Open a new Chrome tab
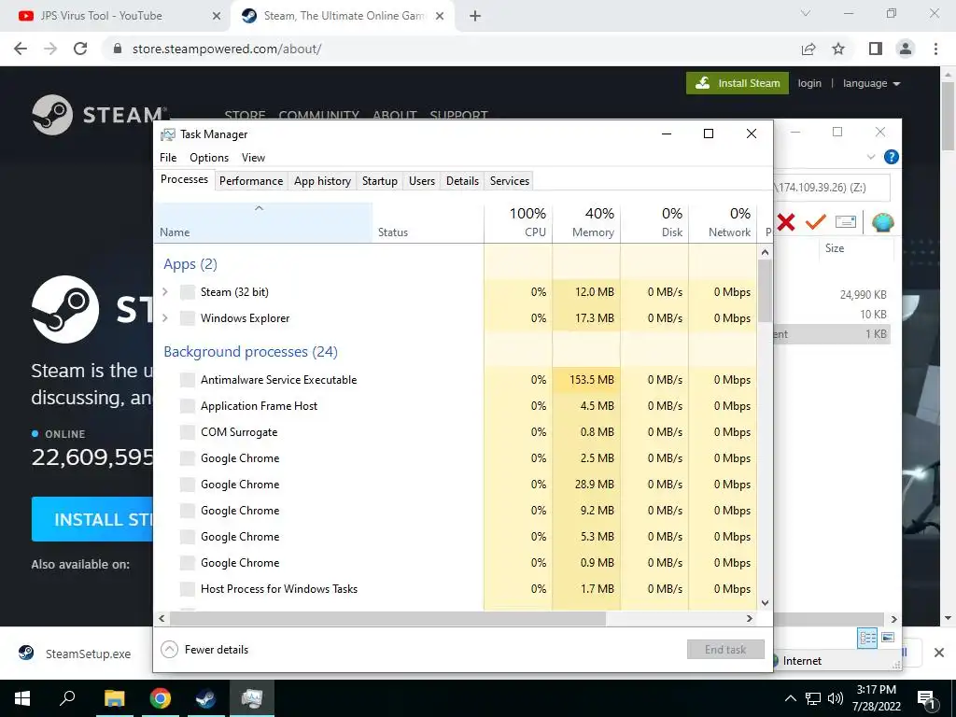The height and width of the screenshot is (717, 956). point(475,17)
